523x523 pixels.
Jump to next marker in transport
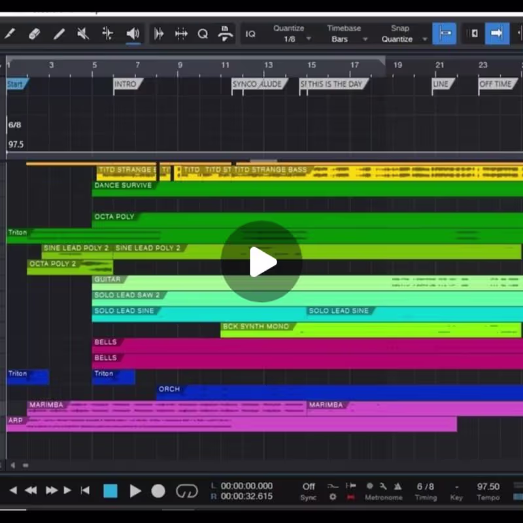67,490
